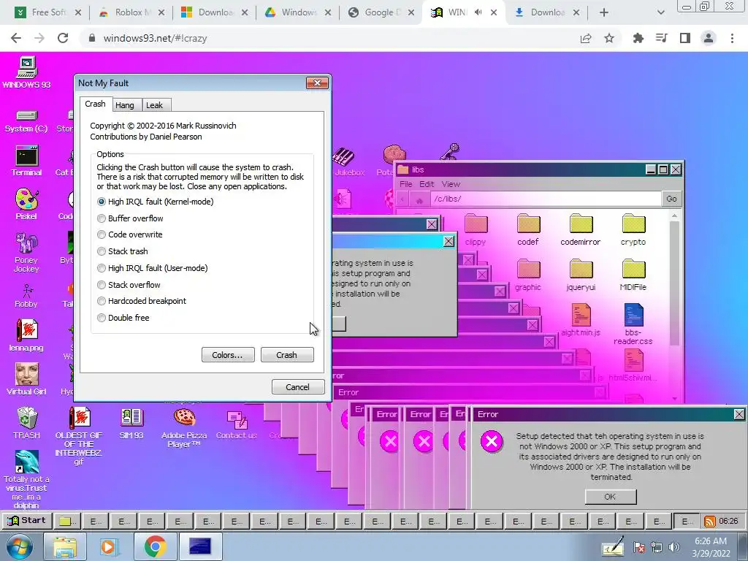Click the libs window vertical scrollbar
The image size is (748, 561).
(x=674, y=305)
